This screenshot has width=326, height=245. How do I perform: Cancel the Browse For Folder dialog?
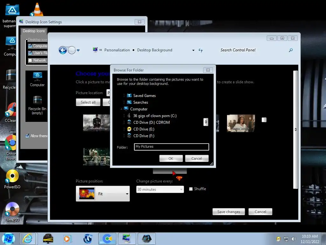(196, 158)
